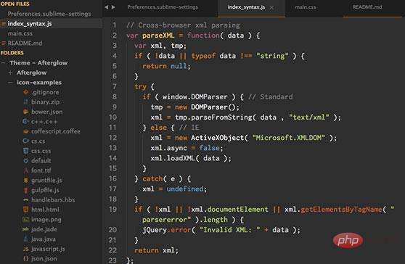This screenshot has height=264, width=405.
Task: Click the gulpfile.js Gulp icon
Action: point(26,190)
